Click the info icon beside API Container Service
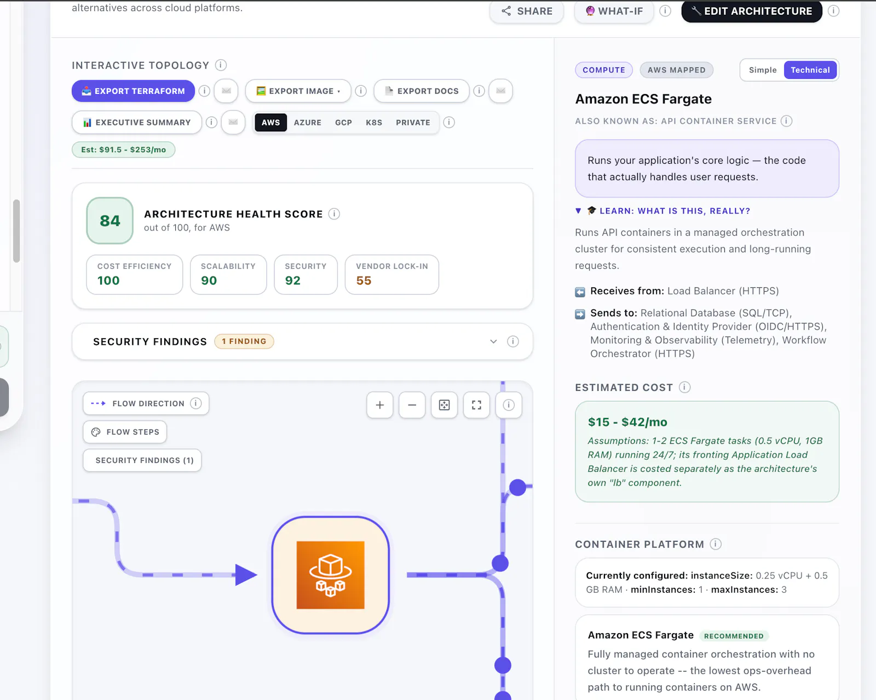The image size is (876, 700). pos(787,121)
